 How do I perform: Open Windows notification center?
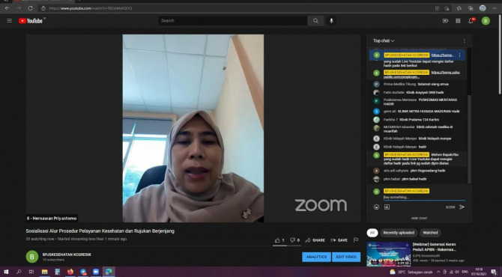pos(494,272)
